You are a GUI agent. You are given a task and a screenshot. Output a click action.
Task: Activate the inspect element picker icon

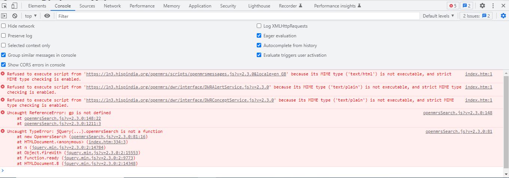4,6
